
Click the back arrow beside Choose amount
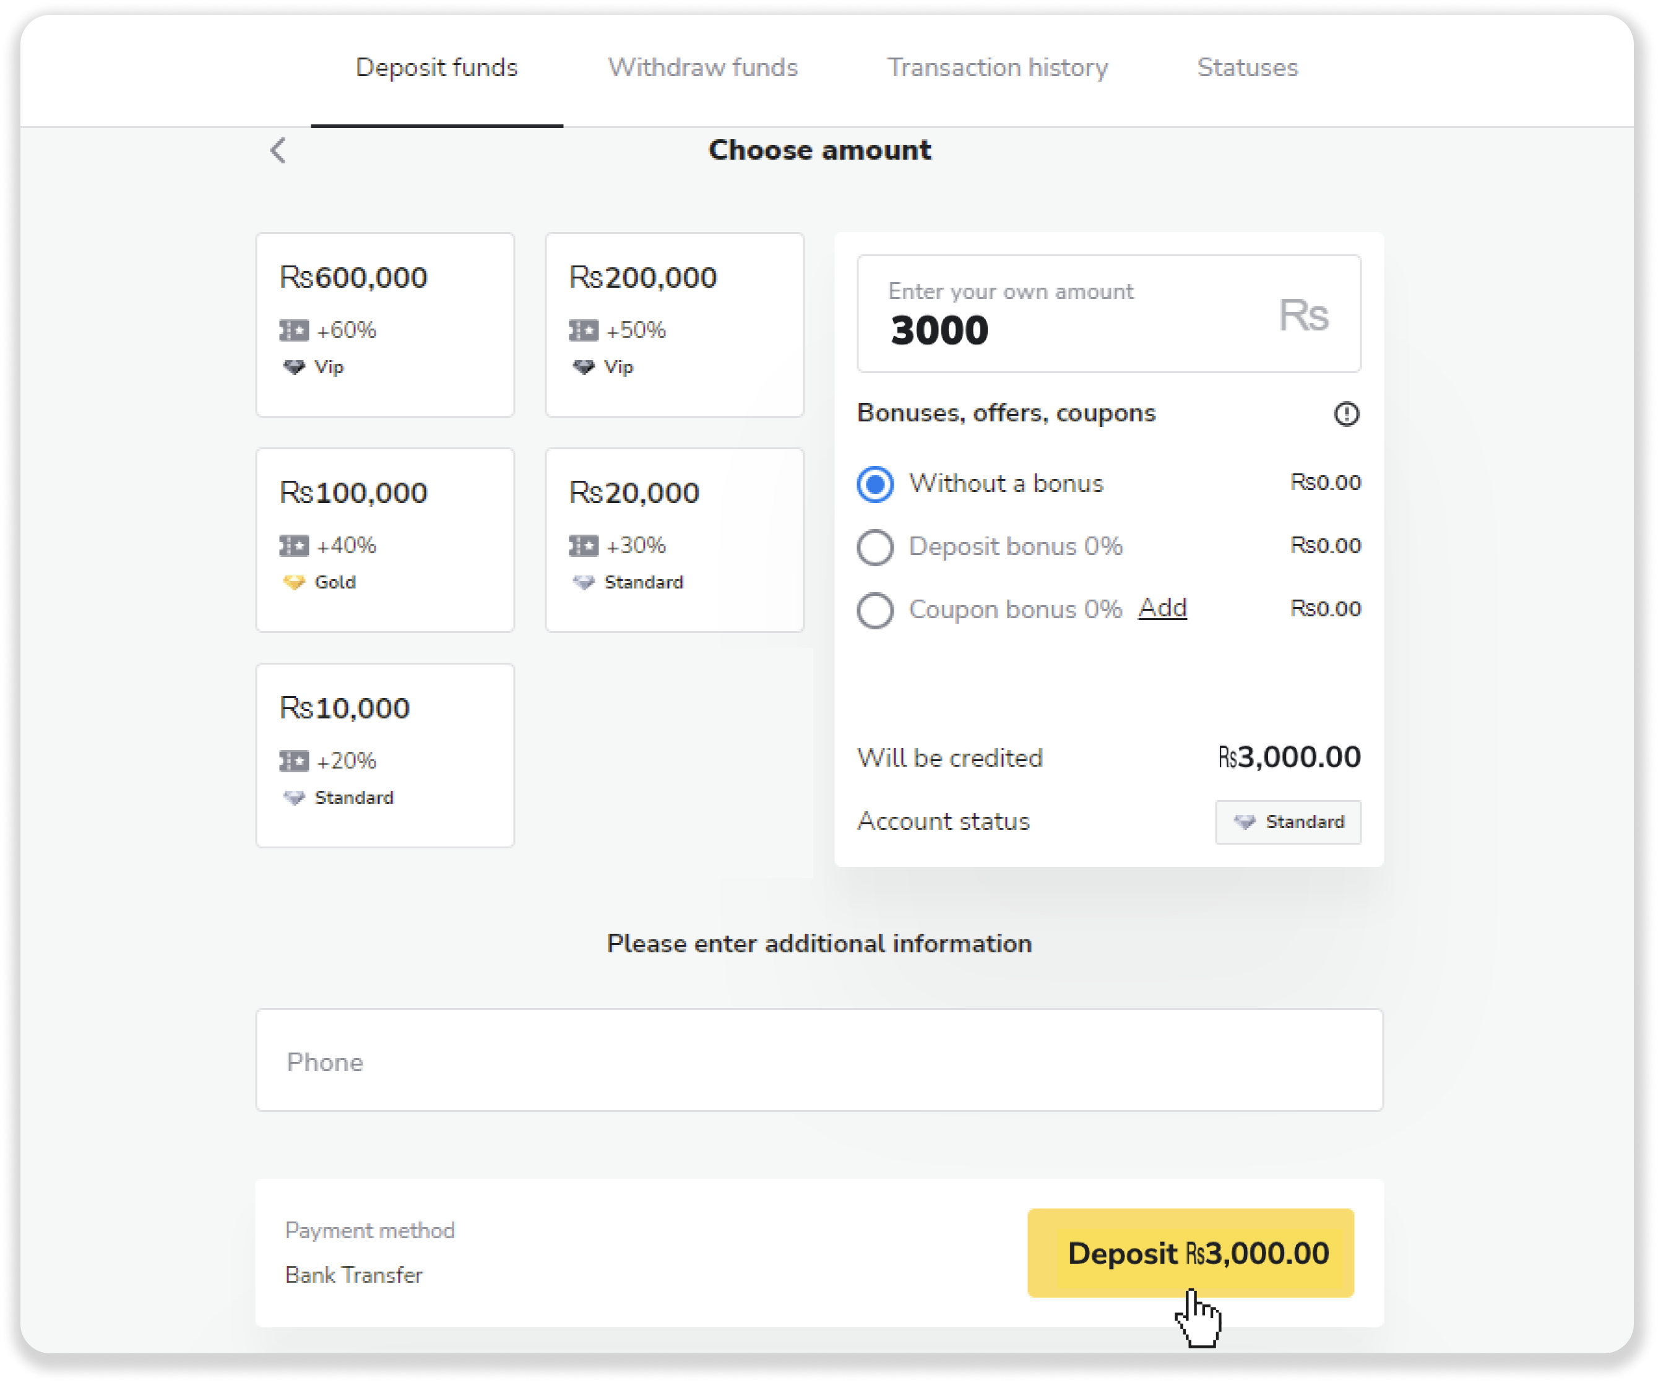click(x=278, y=150)
